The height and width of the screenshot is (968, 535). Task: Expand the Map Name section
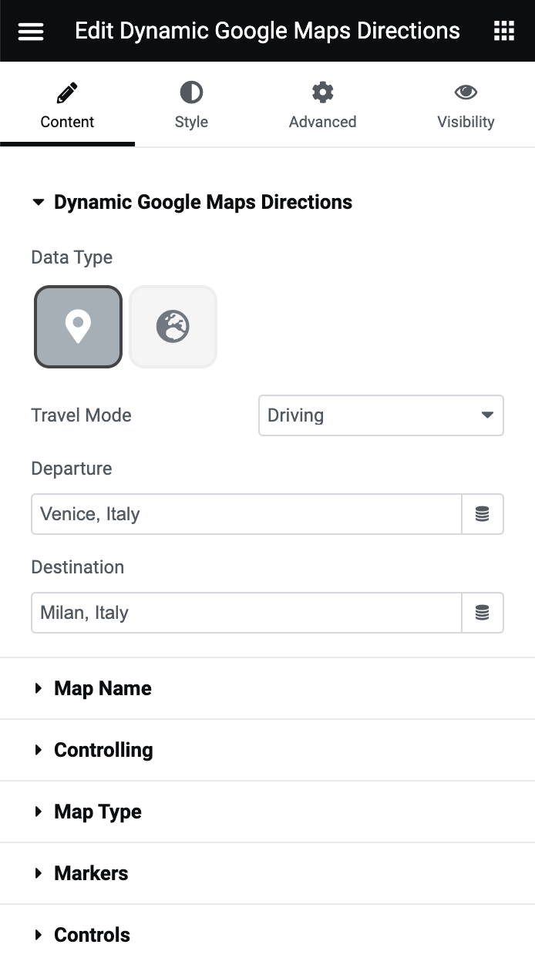coord(103,688)
